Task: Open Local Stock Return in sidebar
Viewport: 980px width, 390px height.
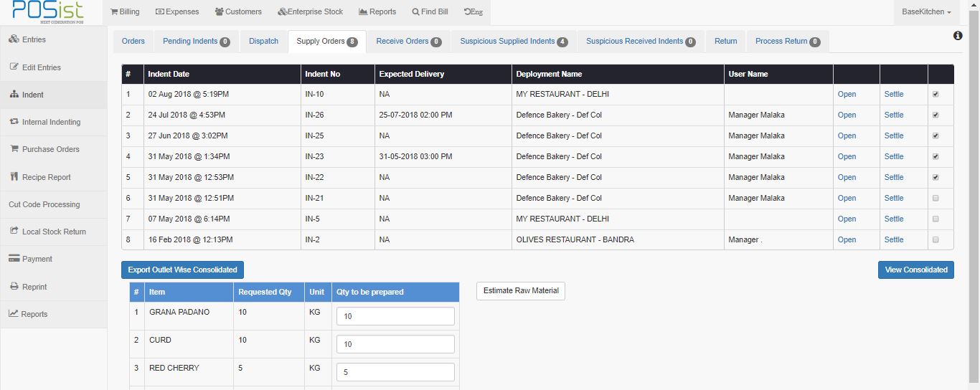Action: coord(53,232)
